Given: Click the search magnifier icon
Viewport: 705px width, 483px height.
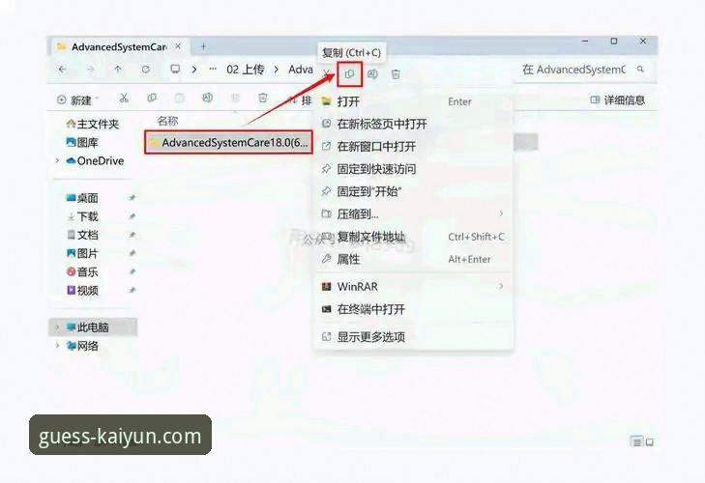Looking at the screenshot, I should click(640, 70).
